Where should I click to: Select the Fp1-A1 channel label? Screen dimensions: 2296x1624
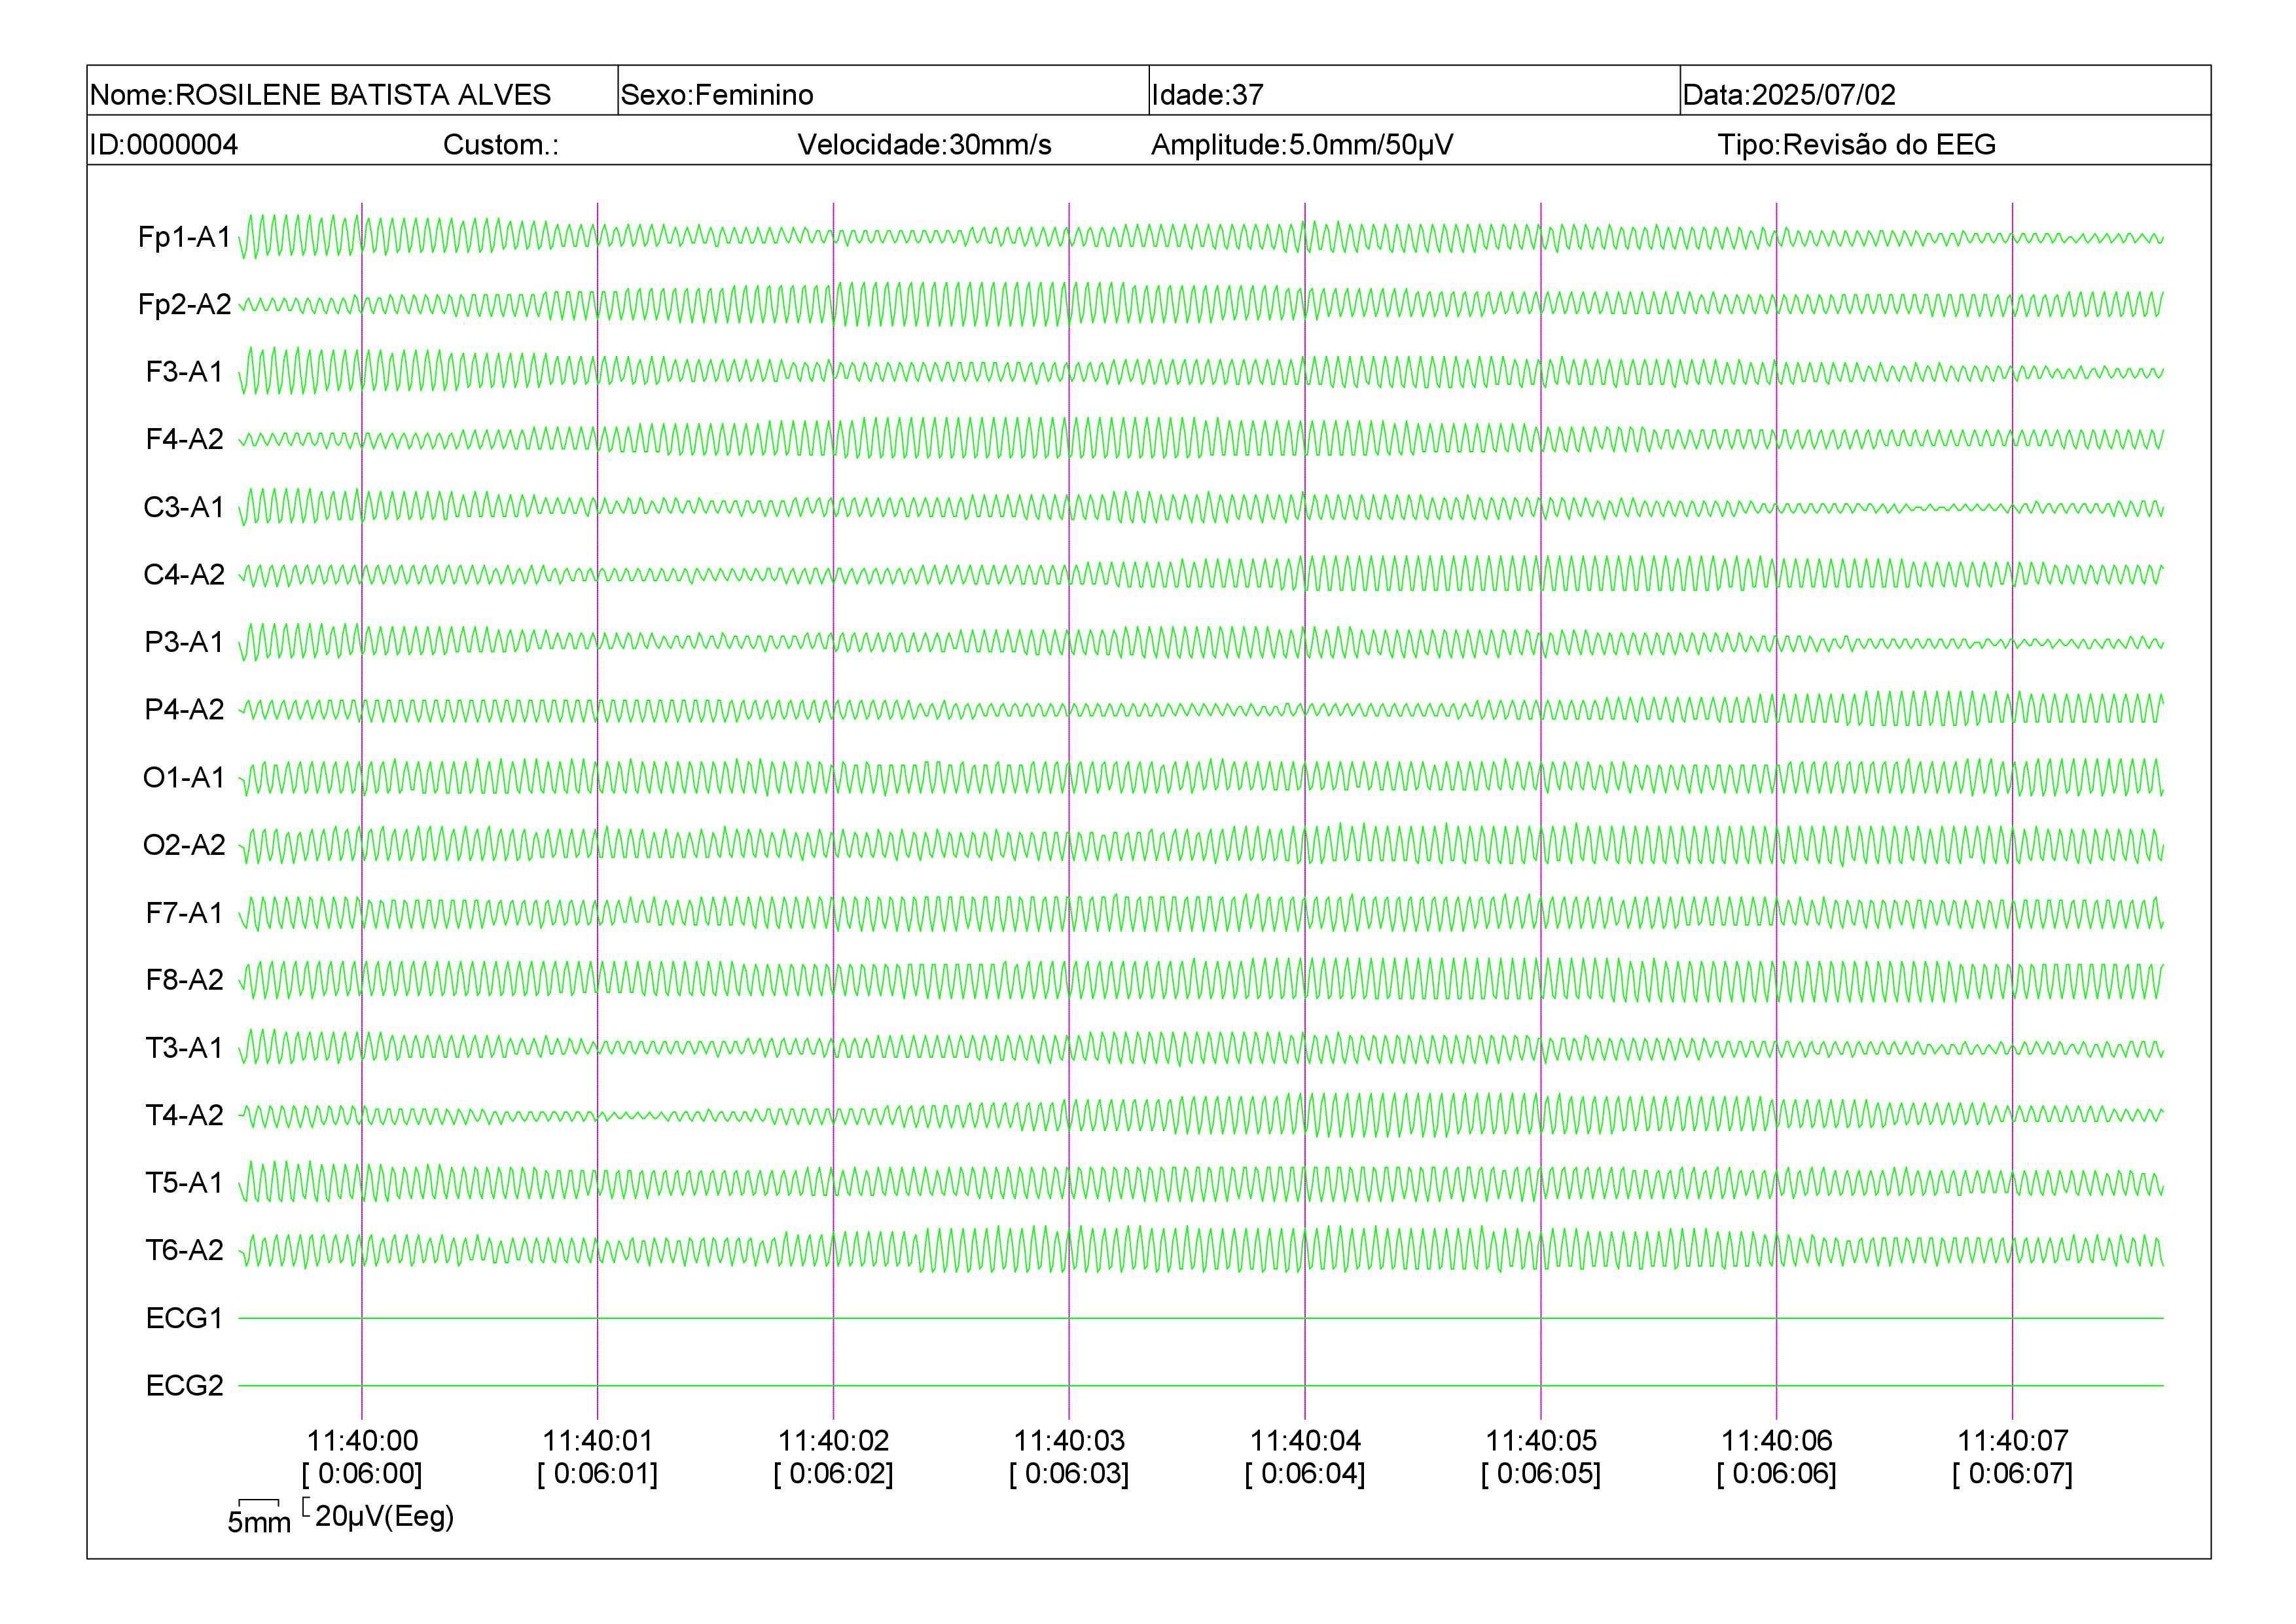pos(185,237)
